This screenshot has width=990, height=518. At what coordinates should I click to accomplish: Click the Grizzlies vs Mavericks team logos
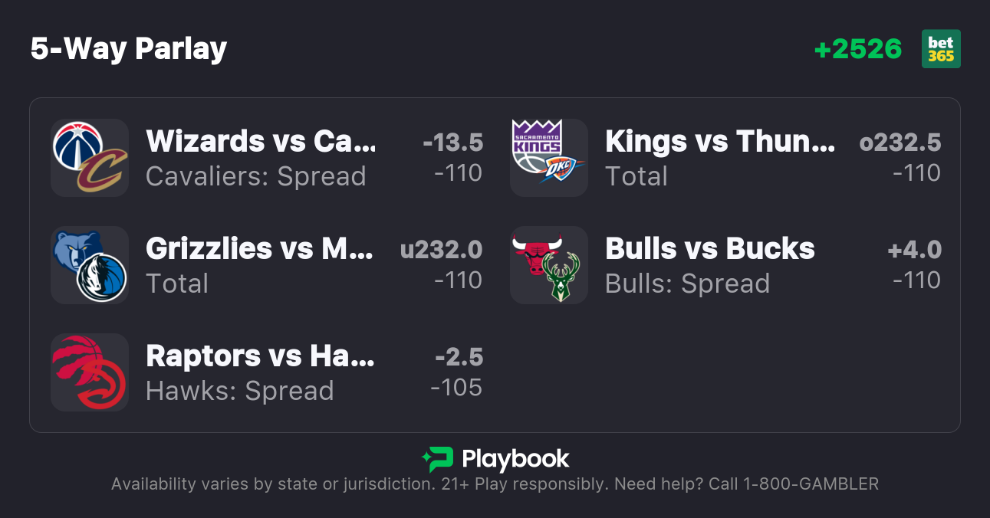[90, 265]
